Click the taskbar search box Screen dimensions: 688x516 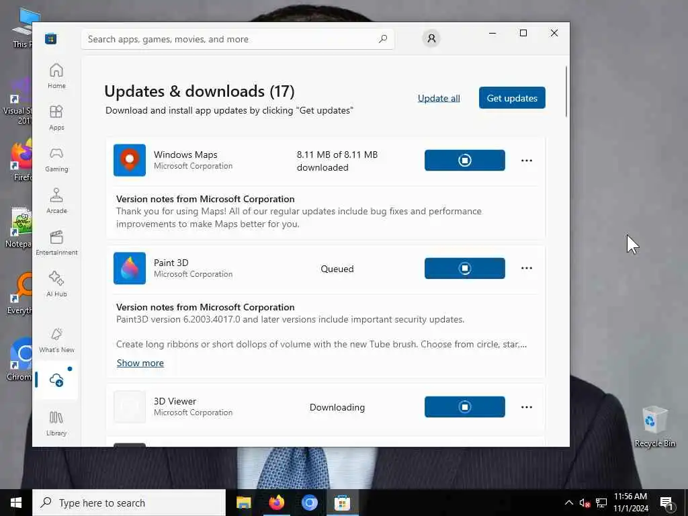(x=129, y=503)
